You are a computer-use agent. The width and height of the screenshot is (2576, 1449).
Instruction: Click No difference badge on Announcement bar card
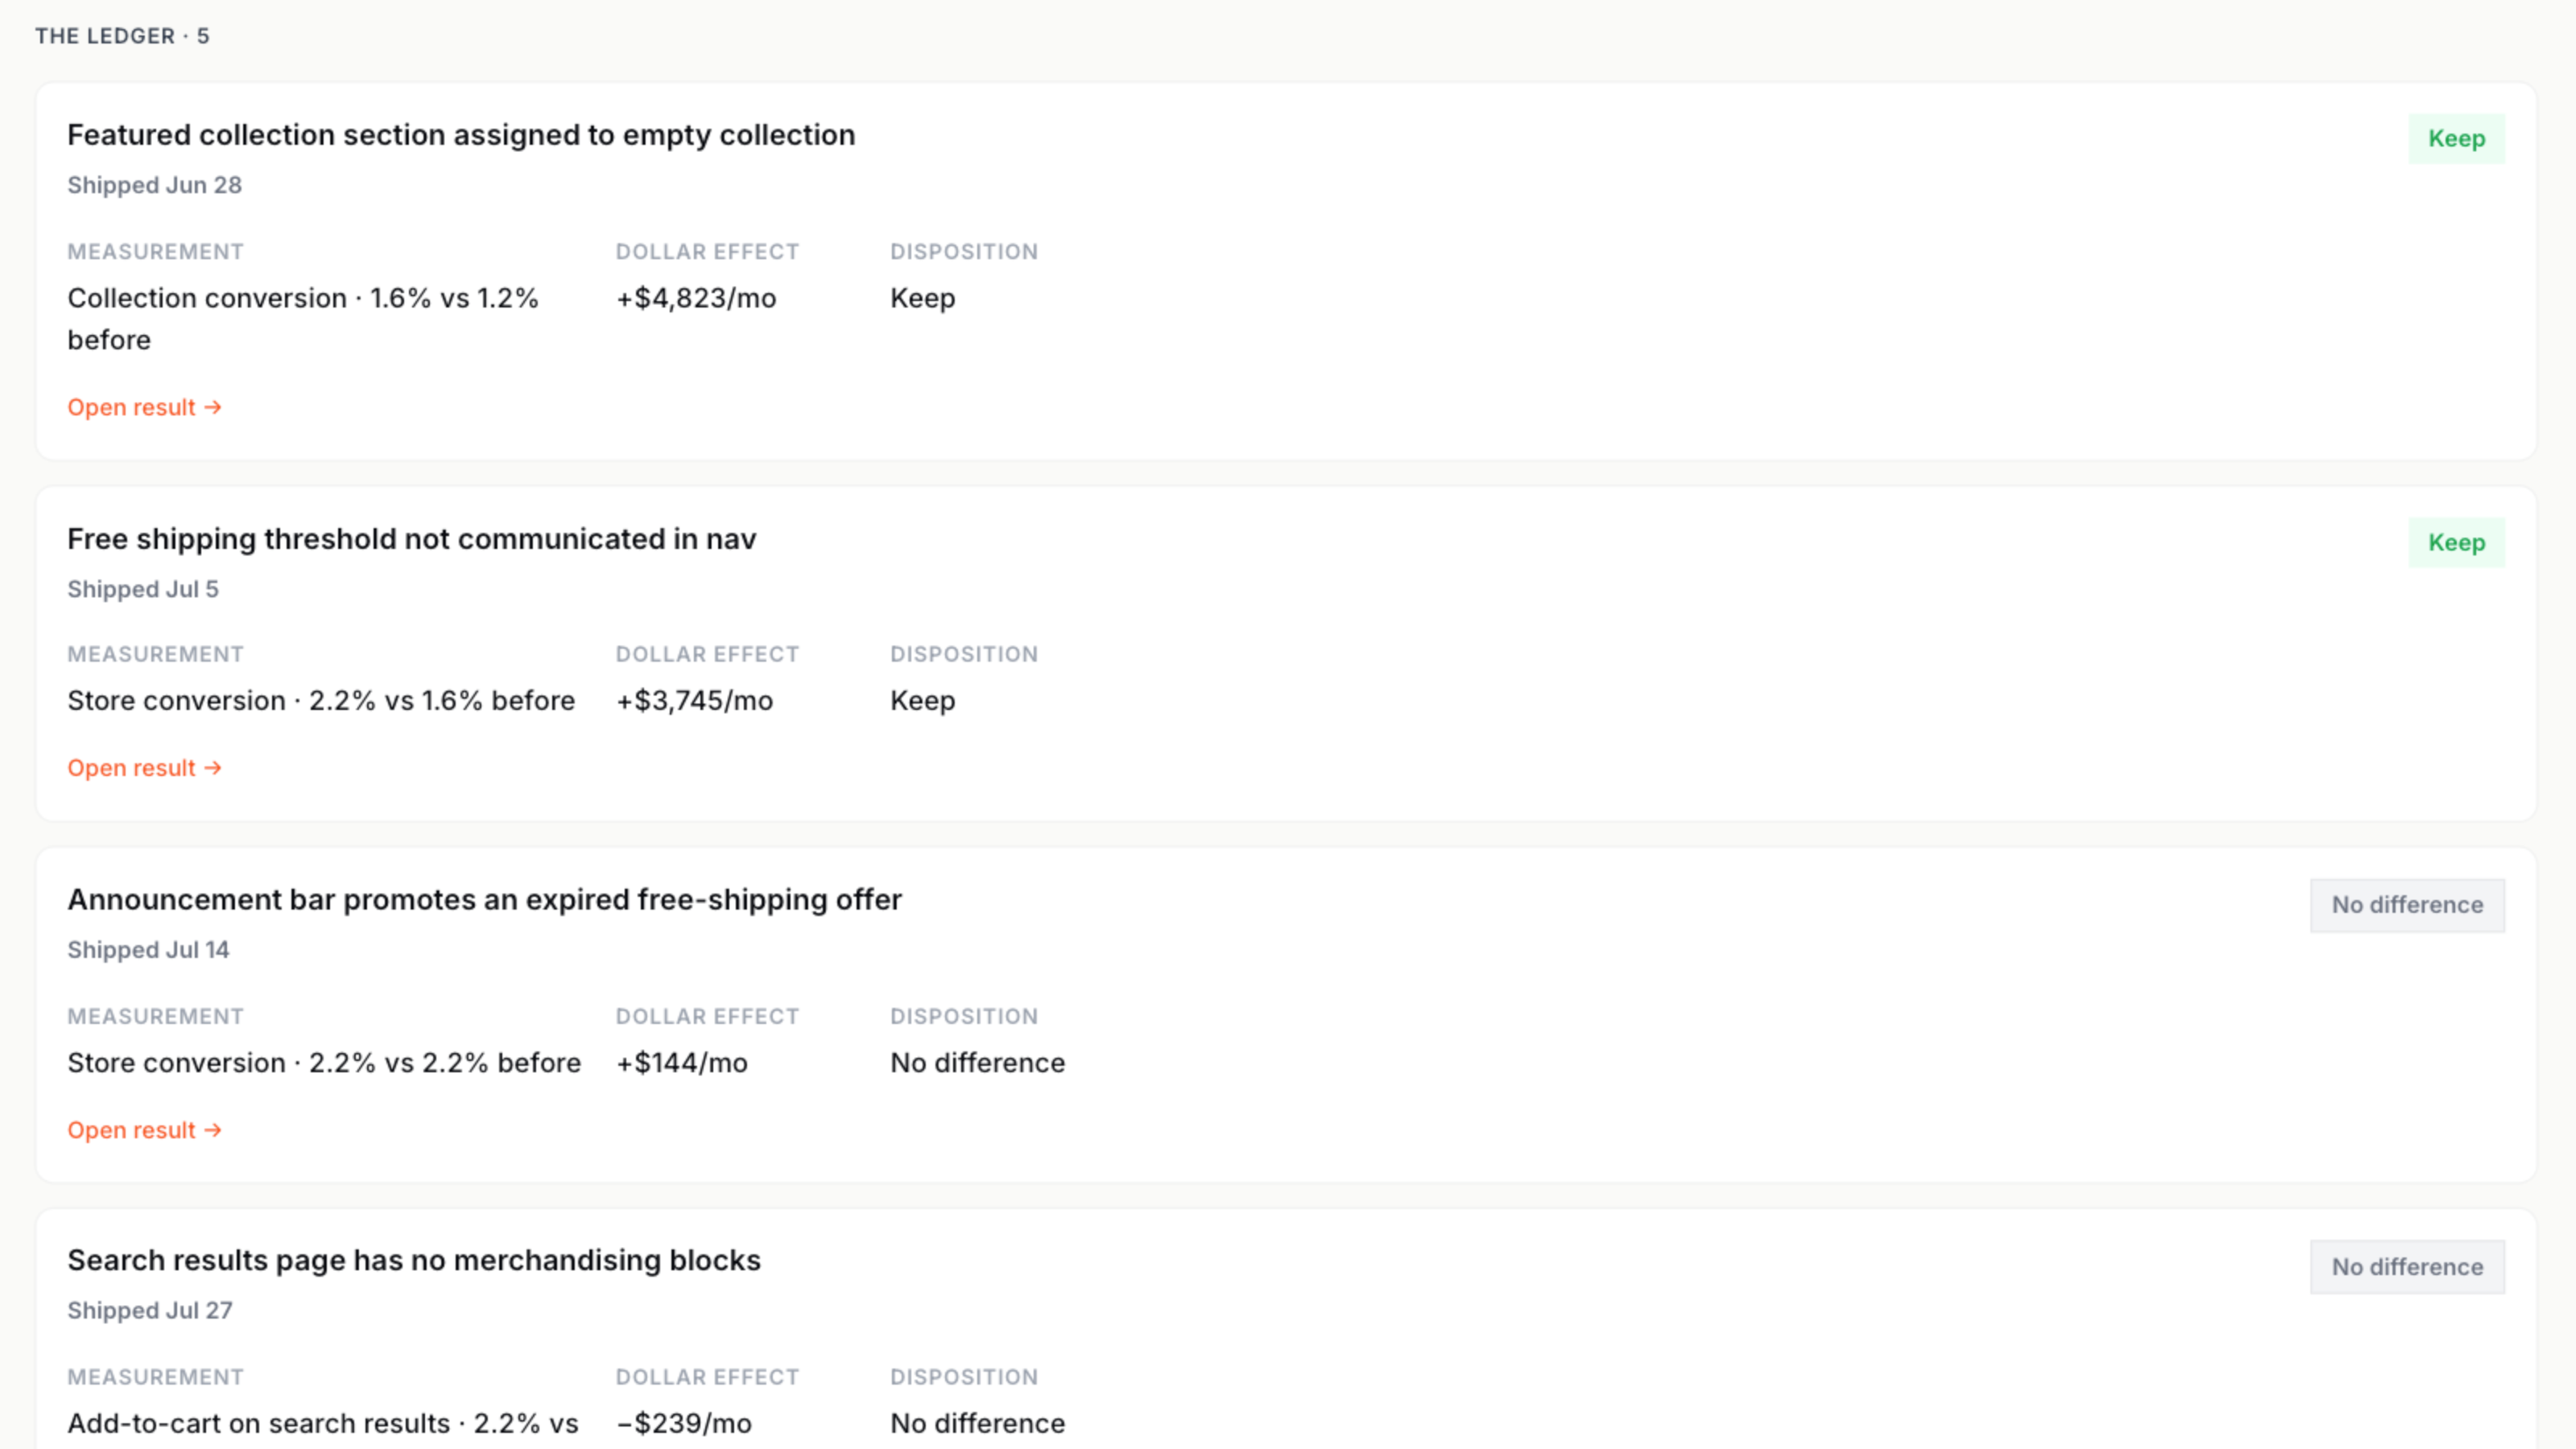pos(2407,905)
